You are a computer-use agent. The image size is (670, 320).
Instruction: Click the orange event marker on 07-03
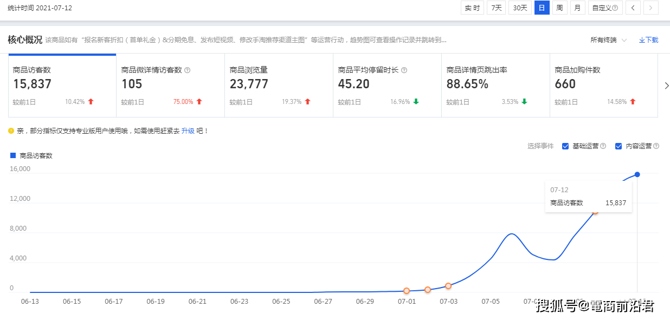tap(448, 286)
